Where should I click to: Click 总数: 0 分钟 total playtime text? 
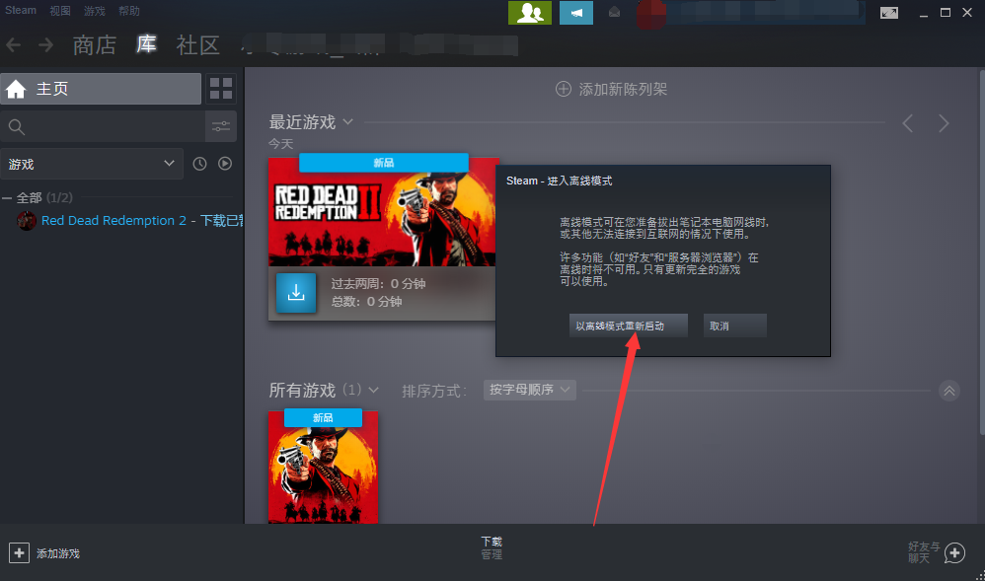pos(366,302)
